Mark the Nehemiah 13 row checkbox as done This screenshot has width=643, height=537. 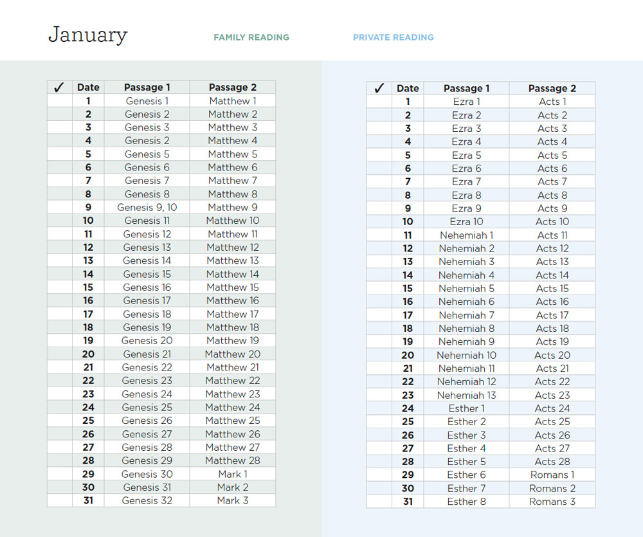pos(379,395)
